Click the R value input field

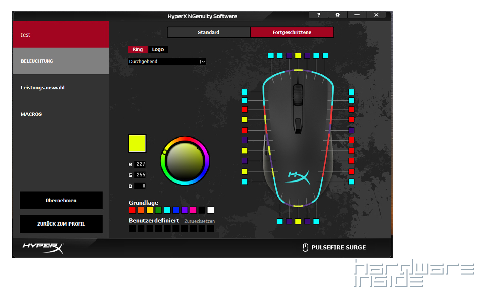click(x=140, y=164)
